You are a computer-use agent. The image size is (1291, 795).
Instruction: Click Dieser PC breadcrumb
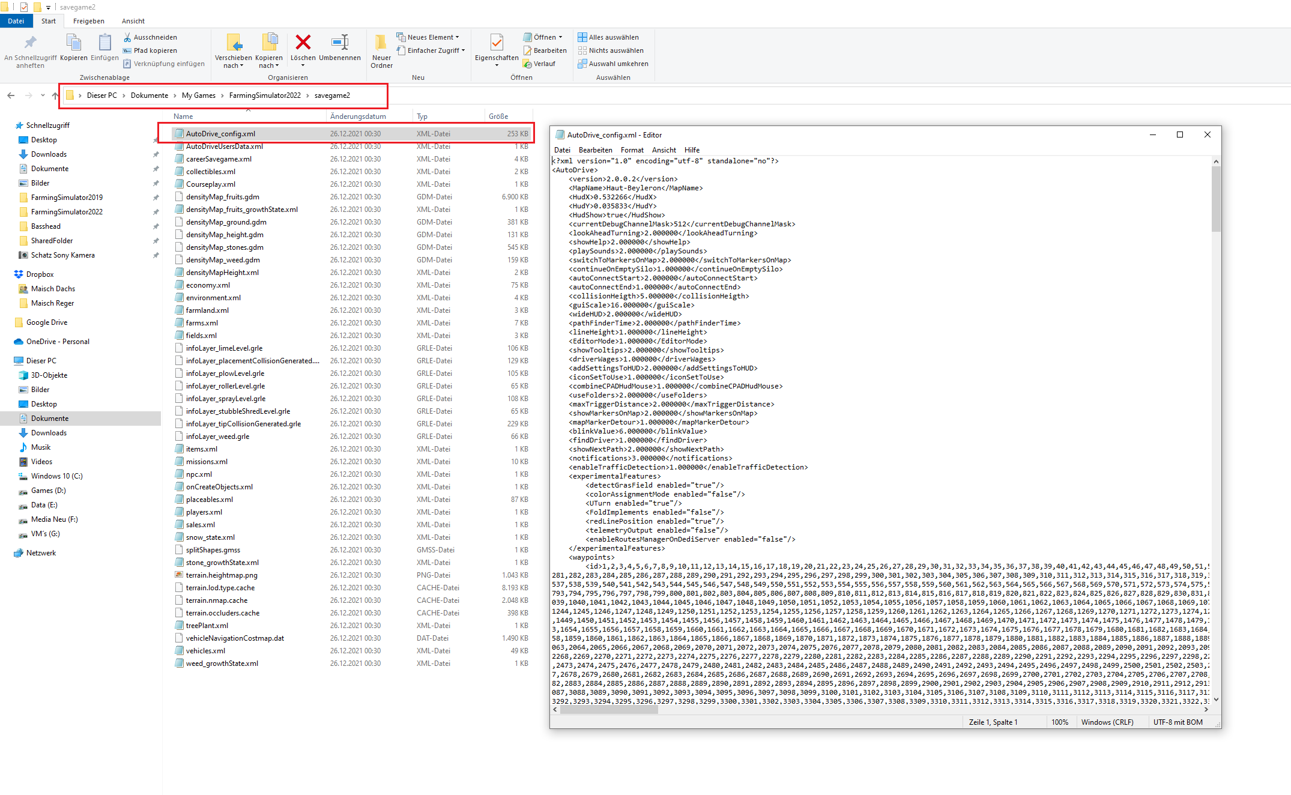102,95
